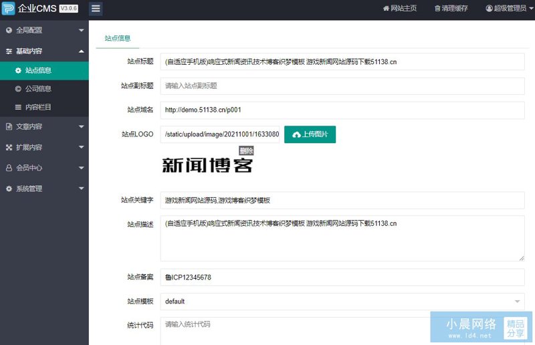The image size is (535, 345).
Task: Expand the 扩展内容 menu arrow
Action: click(x=81, y=147)
